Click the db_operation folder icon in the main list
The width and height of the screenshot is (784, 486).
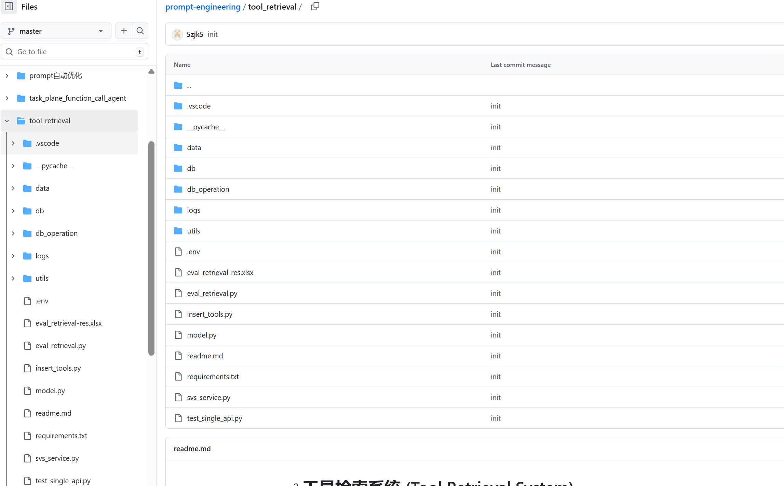coord(178,189)
